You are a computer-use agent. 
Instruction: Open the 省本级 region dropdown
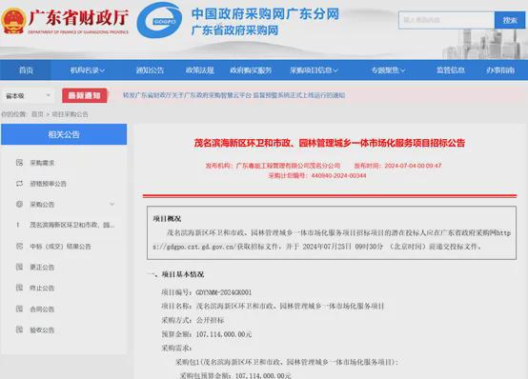28,96
